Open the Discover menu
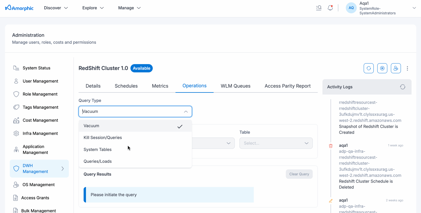 tap(56, 8)
